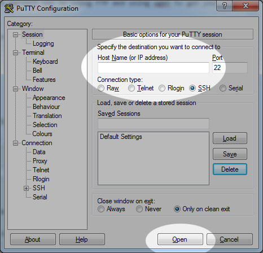
Task: Click the Saved Sessions name field
Action: tap(154, 124)
